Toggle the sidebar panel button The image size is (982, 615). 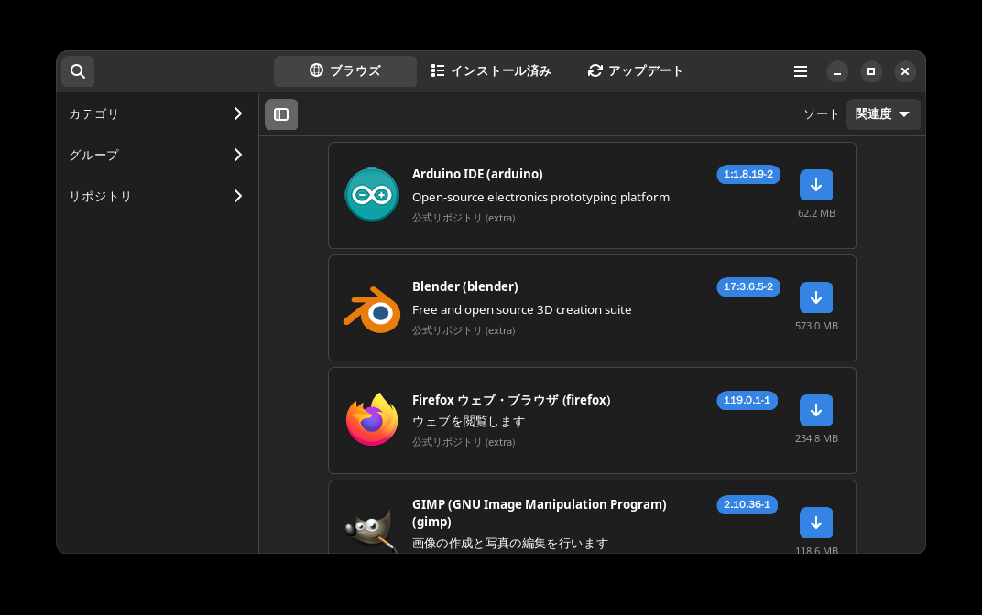(x=281, y=114)
